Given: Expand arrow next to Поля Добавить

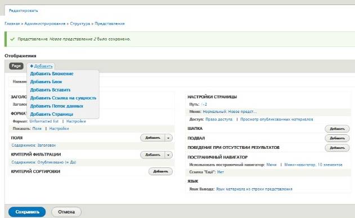Looking at the screenshot, I should [x=168, y=138].
